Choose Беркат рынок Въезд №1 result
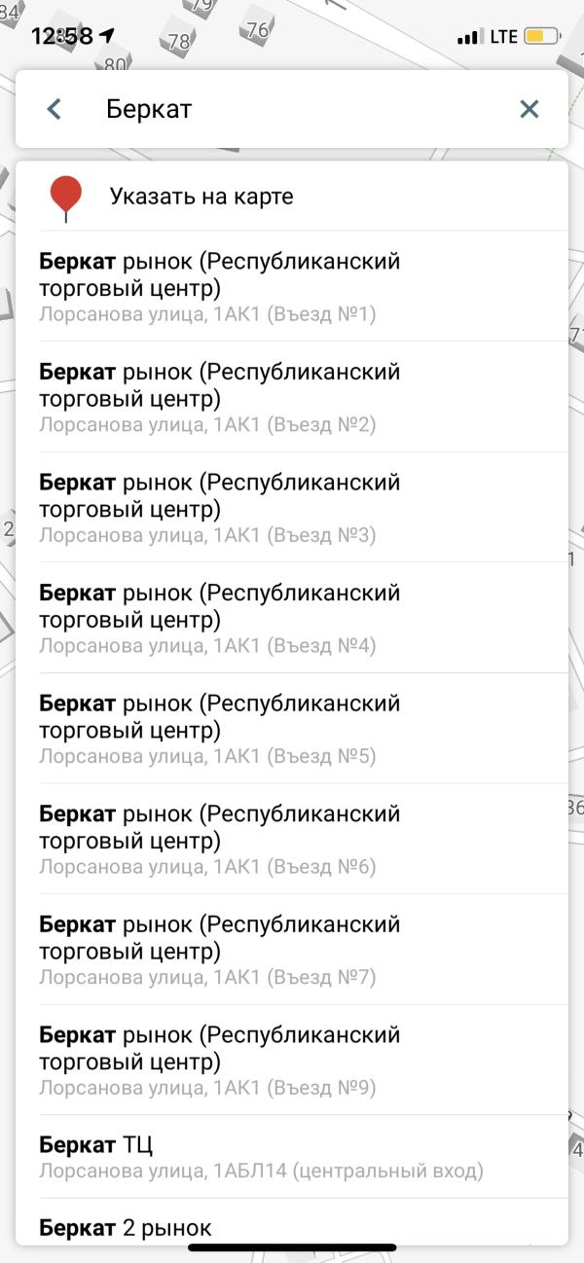Screen dimensions: 584x1263 pos(292,287)
